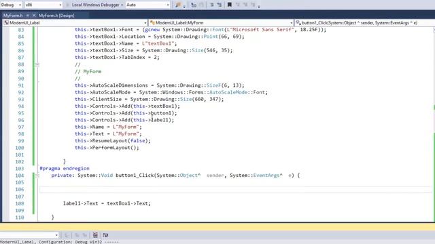
Task: Click the clear all output icon
Action: [x=95, y=235]
